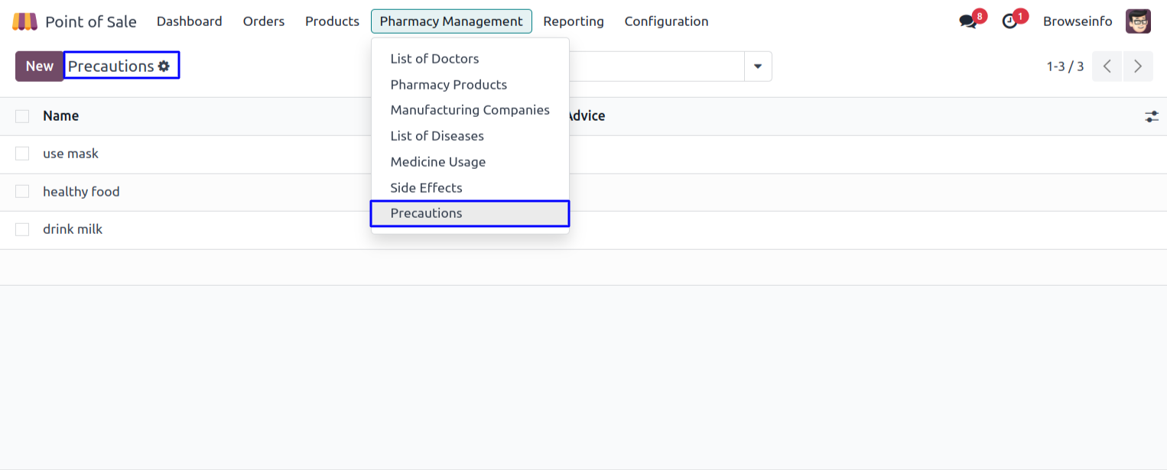
Task: Select the 'healthy food' row checkbox
Action: (22, 192)
